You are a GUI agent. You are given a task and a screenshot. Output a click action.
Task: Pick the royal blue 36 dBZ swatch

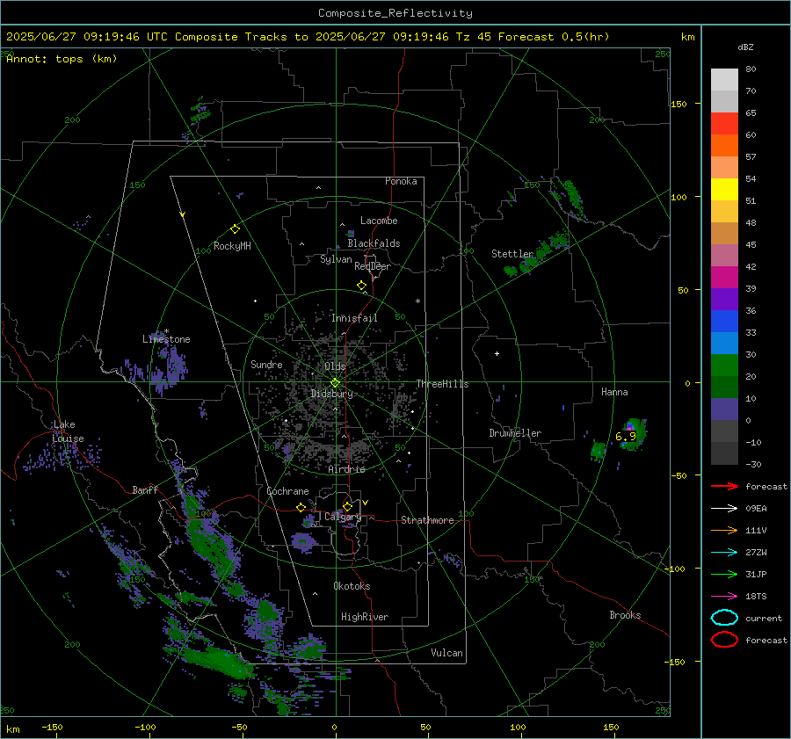point(724,322)
